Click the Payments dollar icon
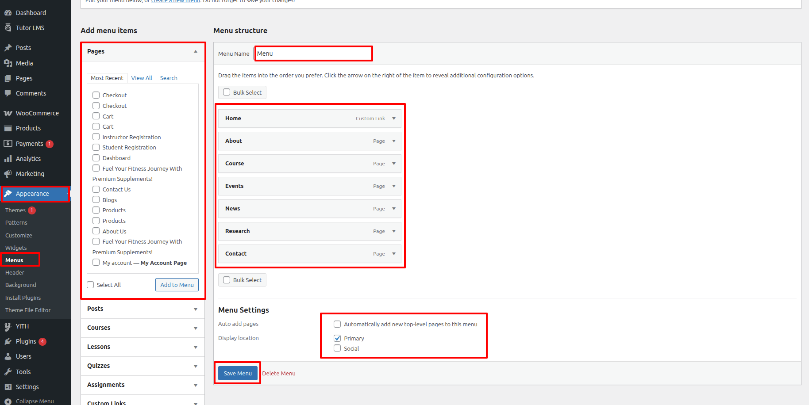Image resolution: width=809 pixels, height=405 pixels. 8,144
